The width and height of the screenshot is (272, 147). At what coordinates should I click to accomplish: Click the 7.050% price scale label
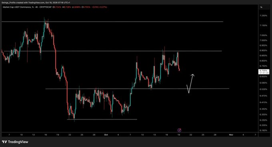click(x=263, y=35)
